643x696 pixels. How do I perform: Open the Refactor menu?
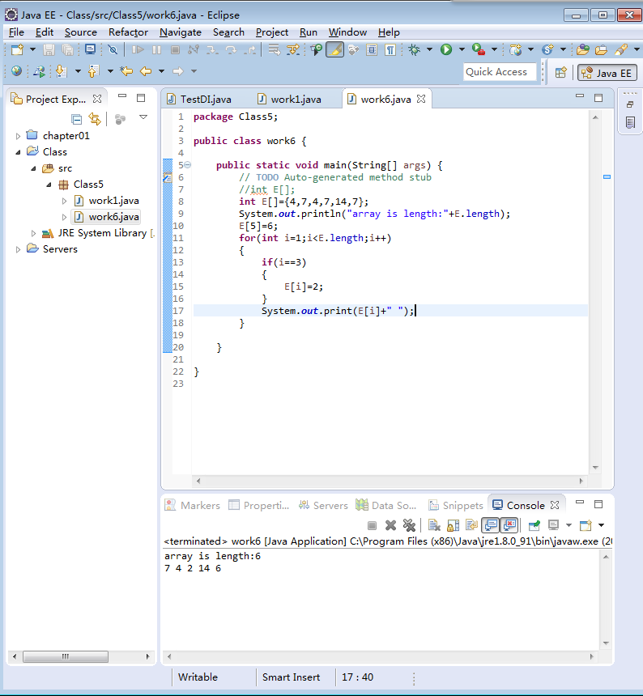pos(128,32)
